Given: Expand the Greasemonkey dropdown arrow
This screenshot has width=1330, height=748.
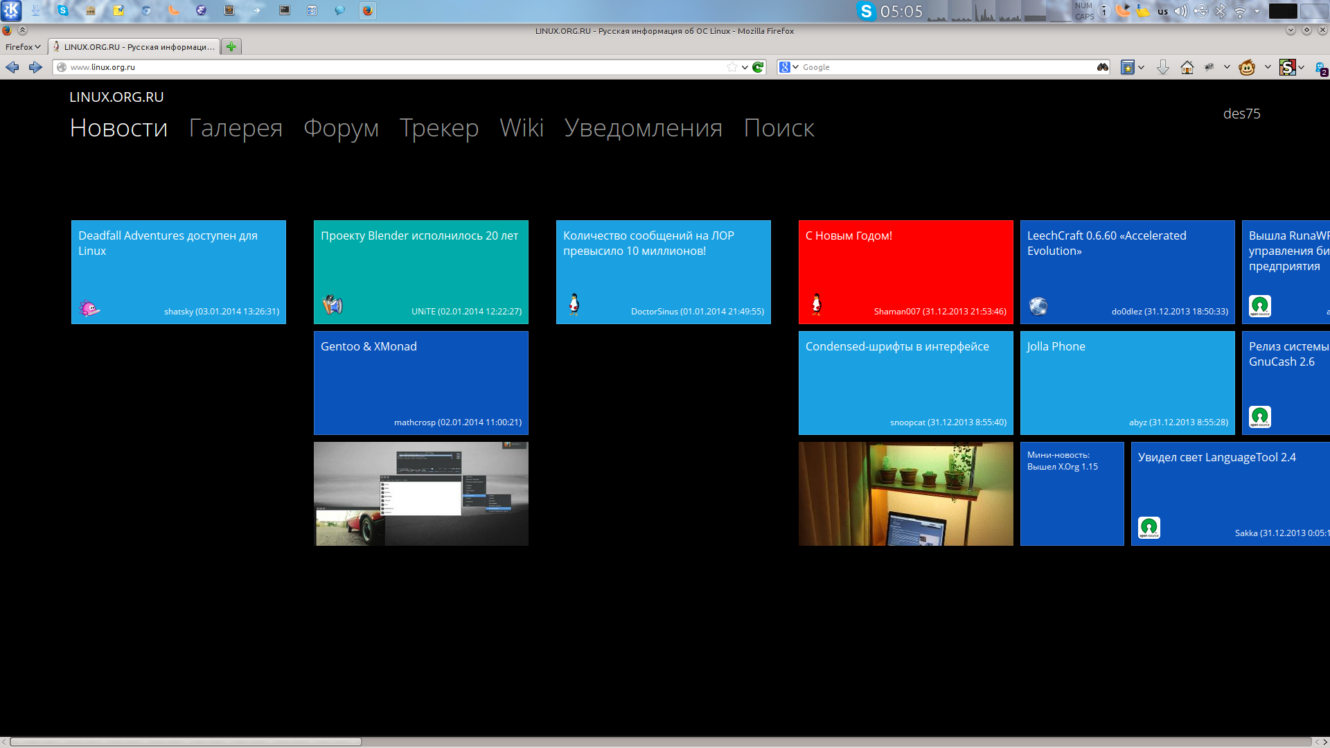Looking at the screenshot, I should point(1268,67).
